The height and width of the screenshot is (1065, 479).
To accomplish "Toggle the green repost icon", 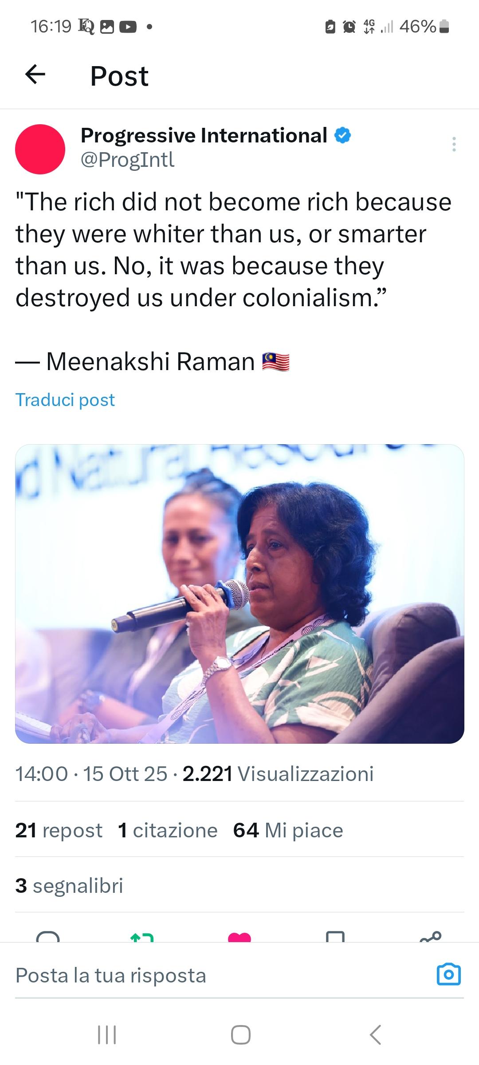I will point(142,936).
